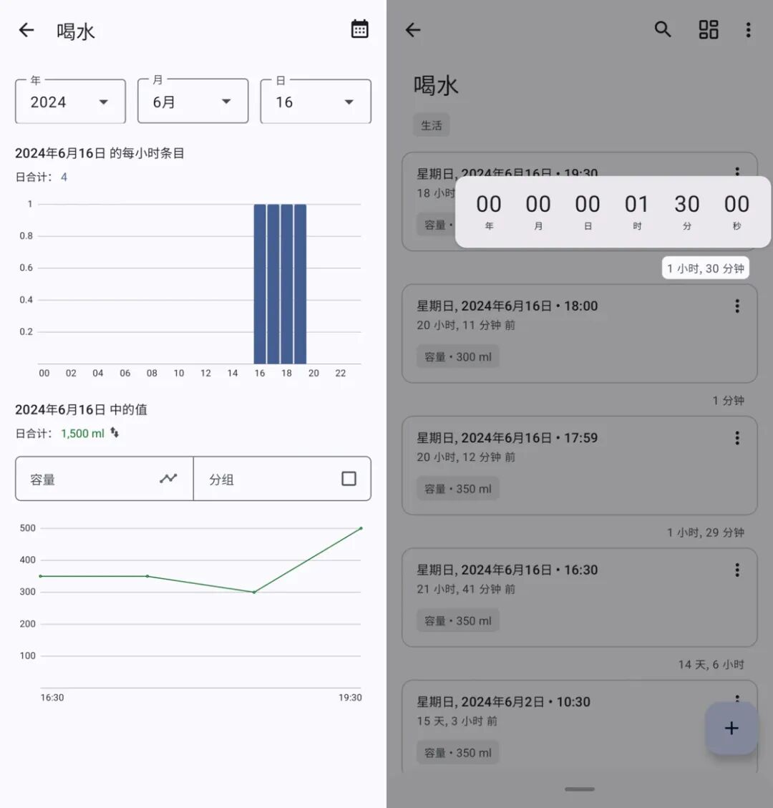Tap the 1 小时, 30 分钟 interval label

click(x=706, y=268)
